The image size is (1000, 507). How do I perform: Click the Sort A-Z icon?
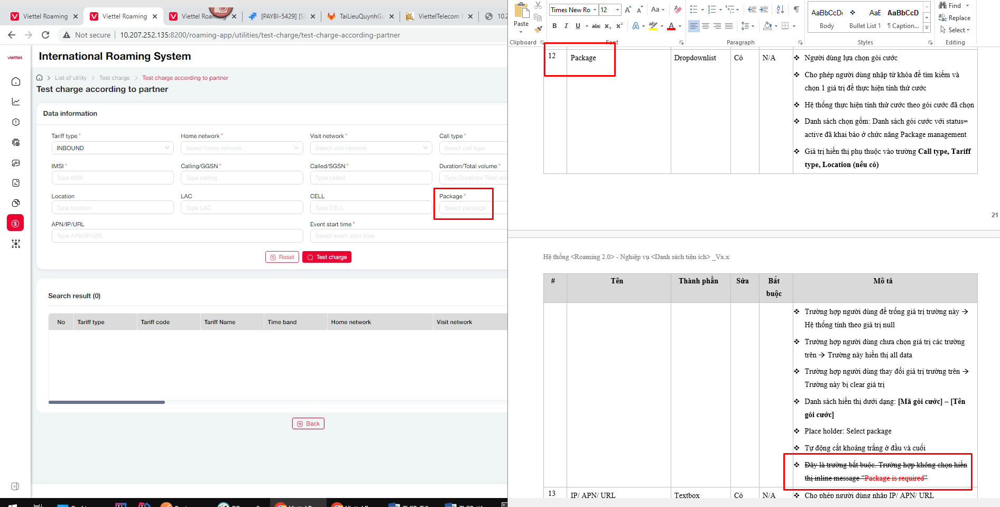(x=780, y=10)
